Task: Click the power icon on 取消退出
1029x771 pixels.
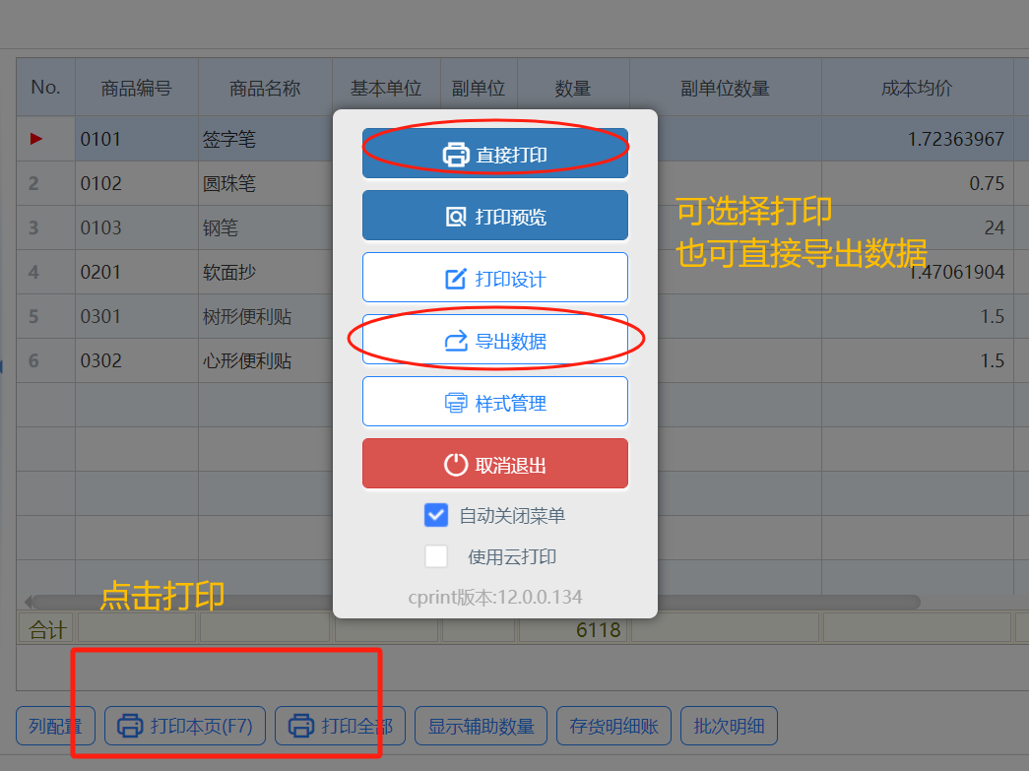Action: (456, 465)
